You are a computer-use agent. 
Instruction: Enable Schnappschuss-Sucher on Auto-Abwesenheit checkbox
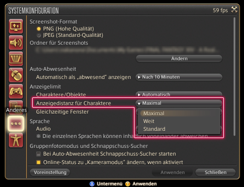pyautogui.click(x=38, y=154)
